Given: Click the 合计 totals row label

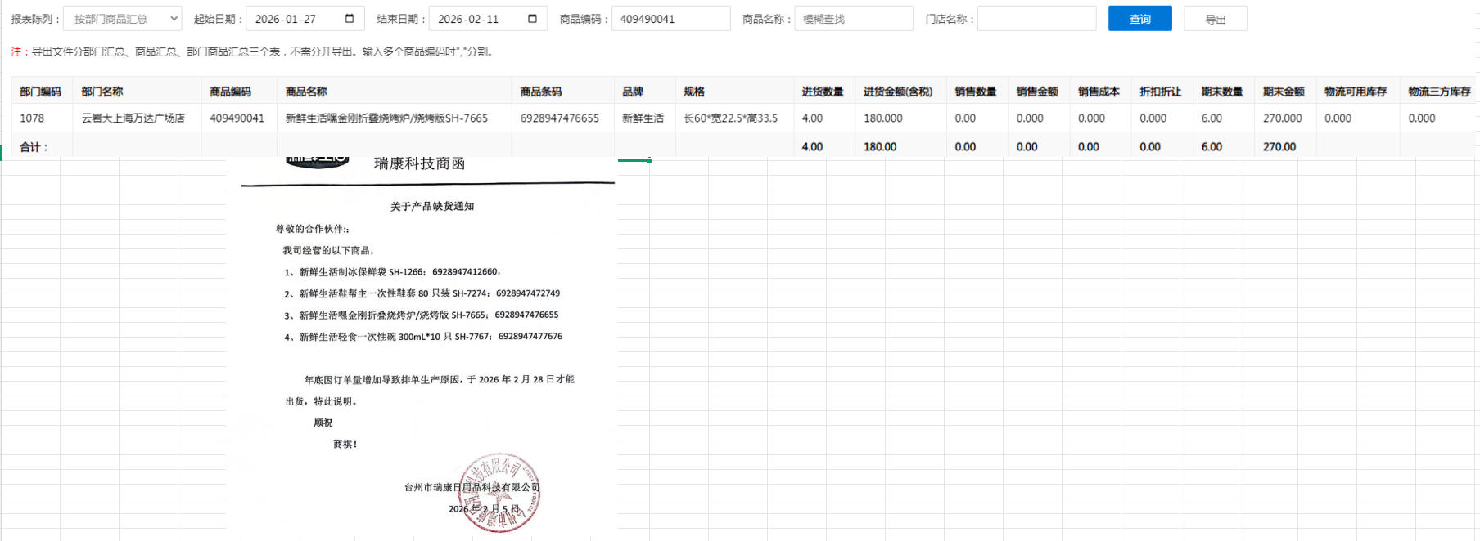Looking at the screenshot, I should [x=34, y=147].
